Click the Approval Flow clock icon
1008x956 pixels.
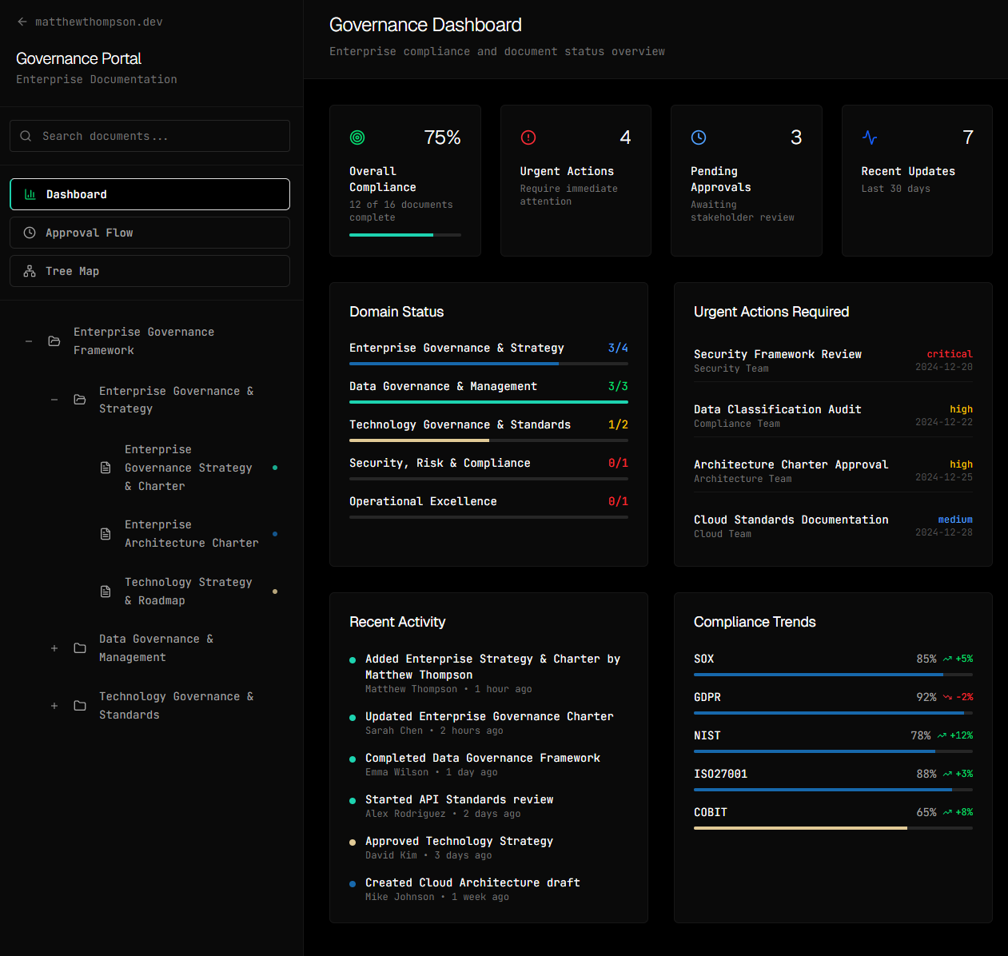[x=30, y=233]
